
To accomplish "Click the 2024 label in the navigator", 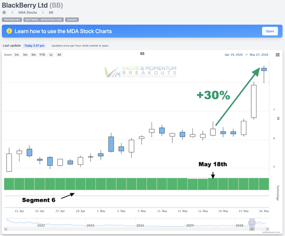I will 140,225.
